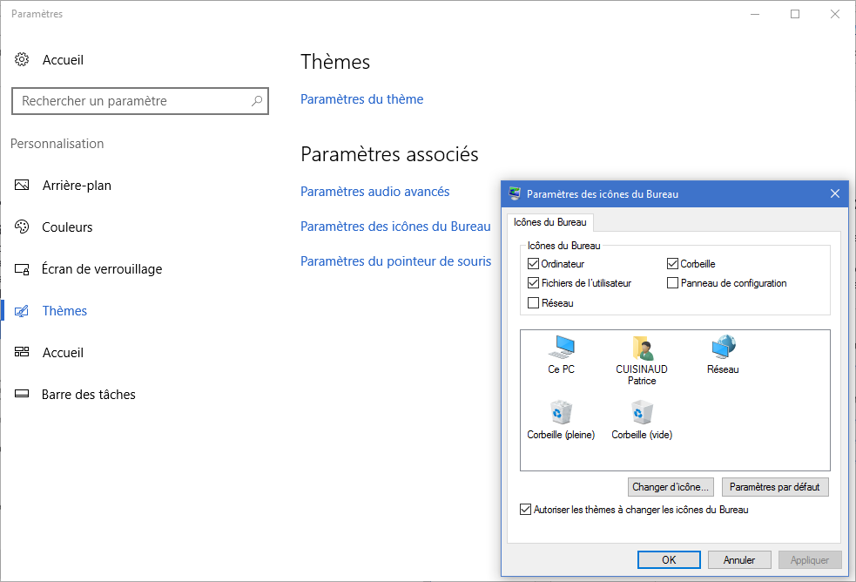This screenshot has height=582, width=856.
Task: Click in the Rechercher un paramètre field
Action: 131,101
